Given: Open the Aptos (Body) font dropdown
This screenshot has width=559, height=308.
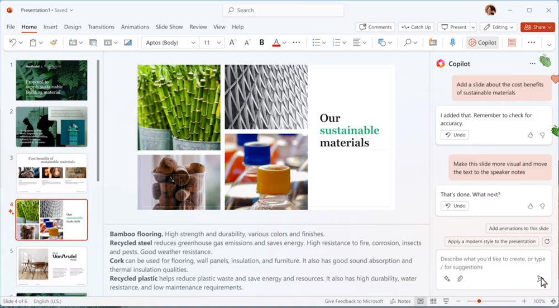Looking at the screenshot, I should pos(171,42).
